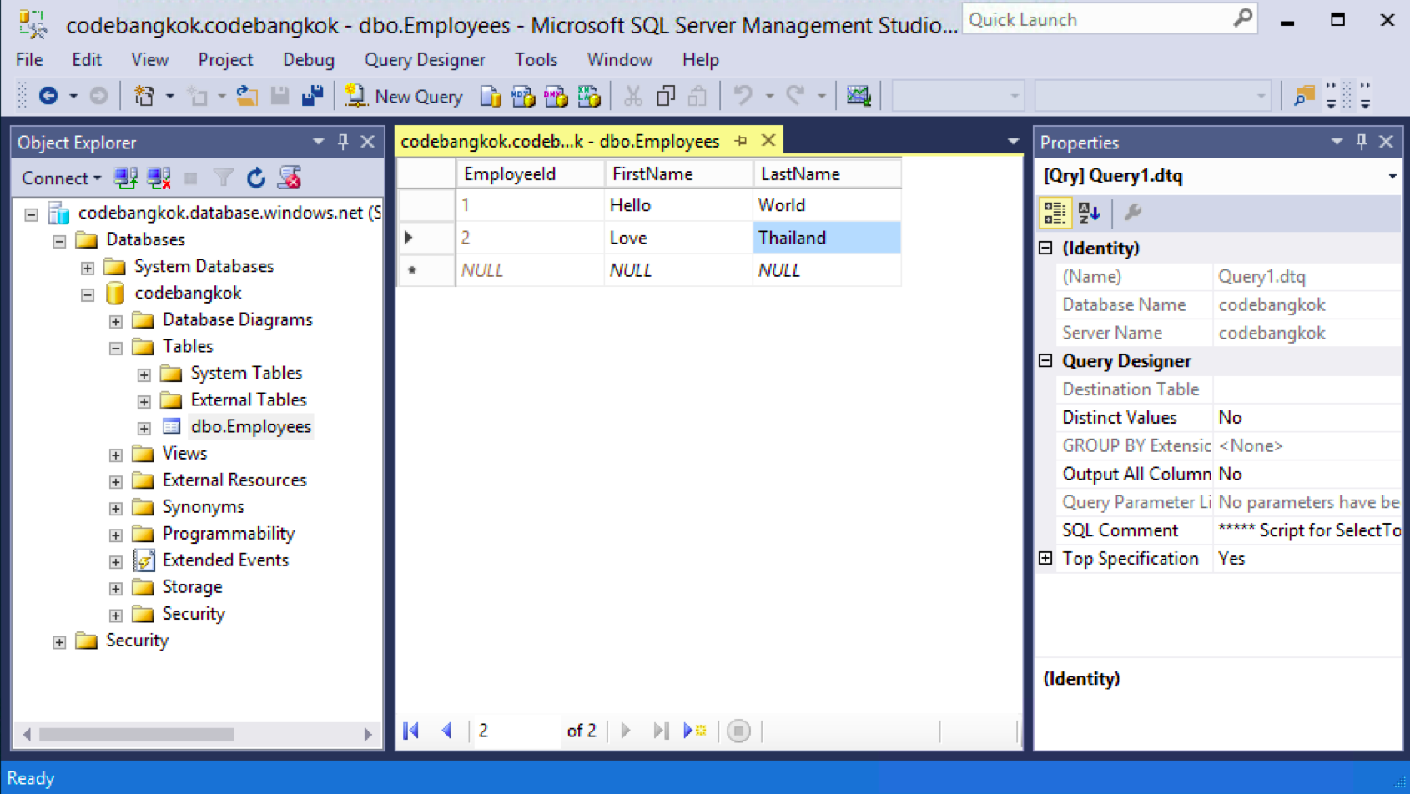Sort Properties alphabetically
The width and height of the screenshot is (1410, 794).
point(1089,213)
